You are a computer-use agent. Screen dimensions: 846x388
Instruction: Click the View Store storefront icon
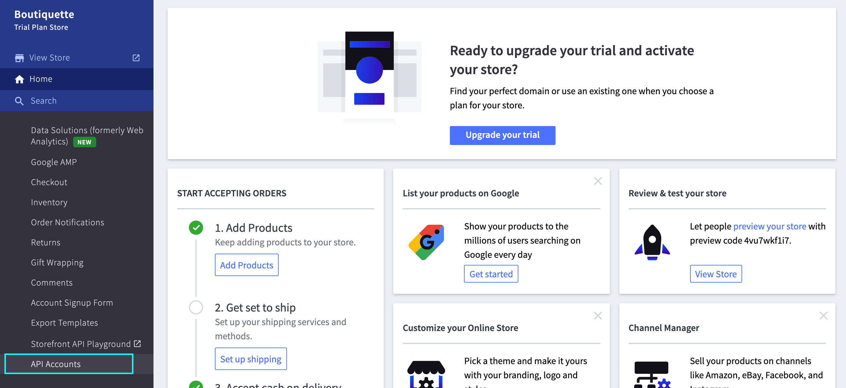pyautogui.click(x=19, y=58)
